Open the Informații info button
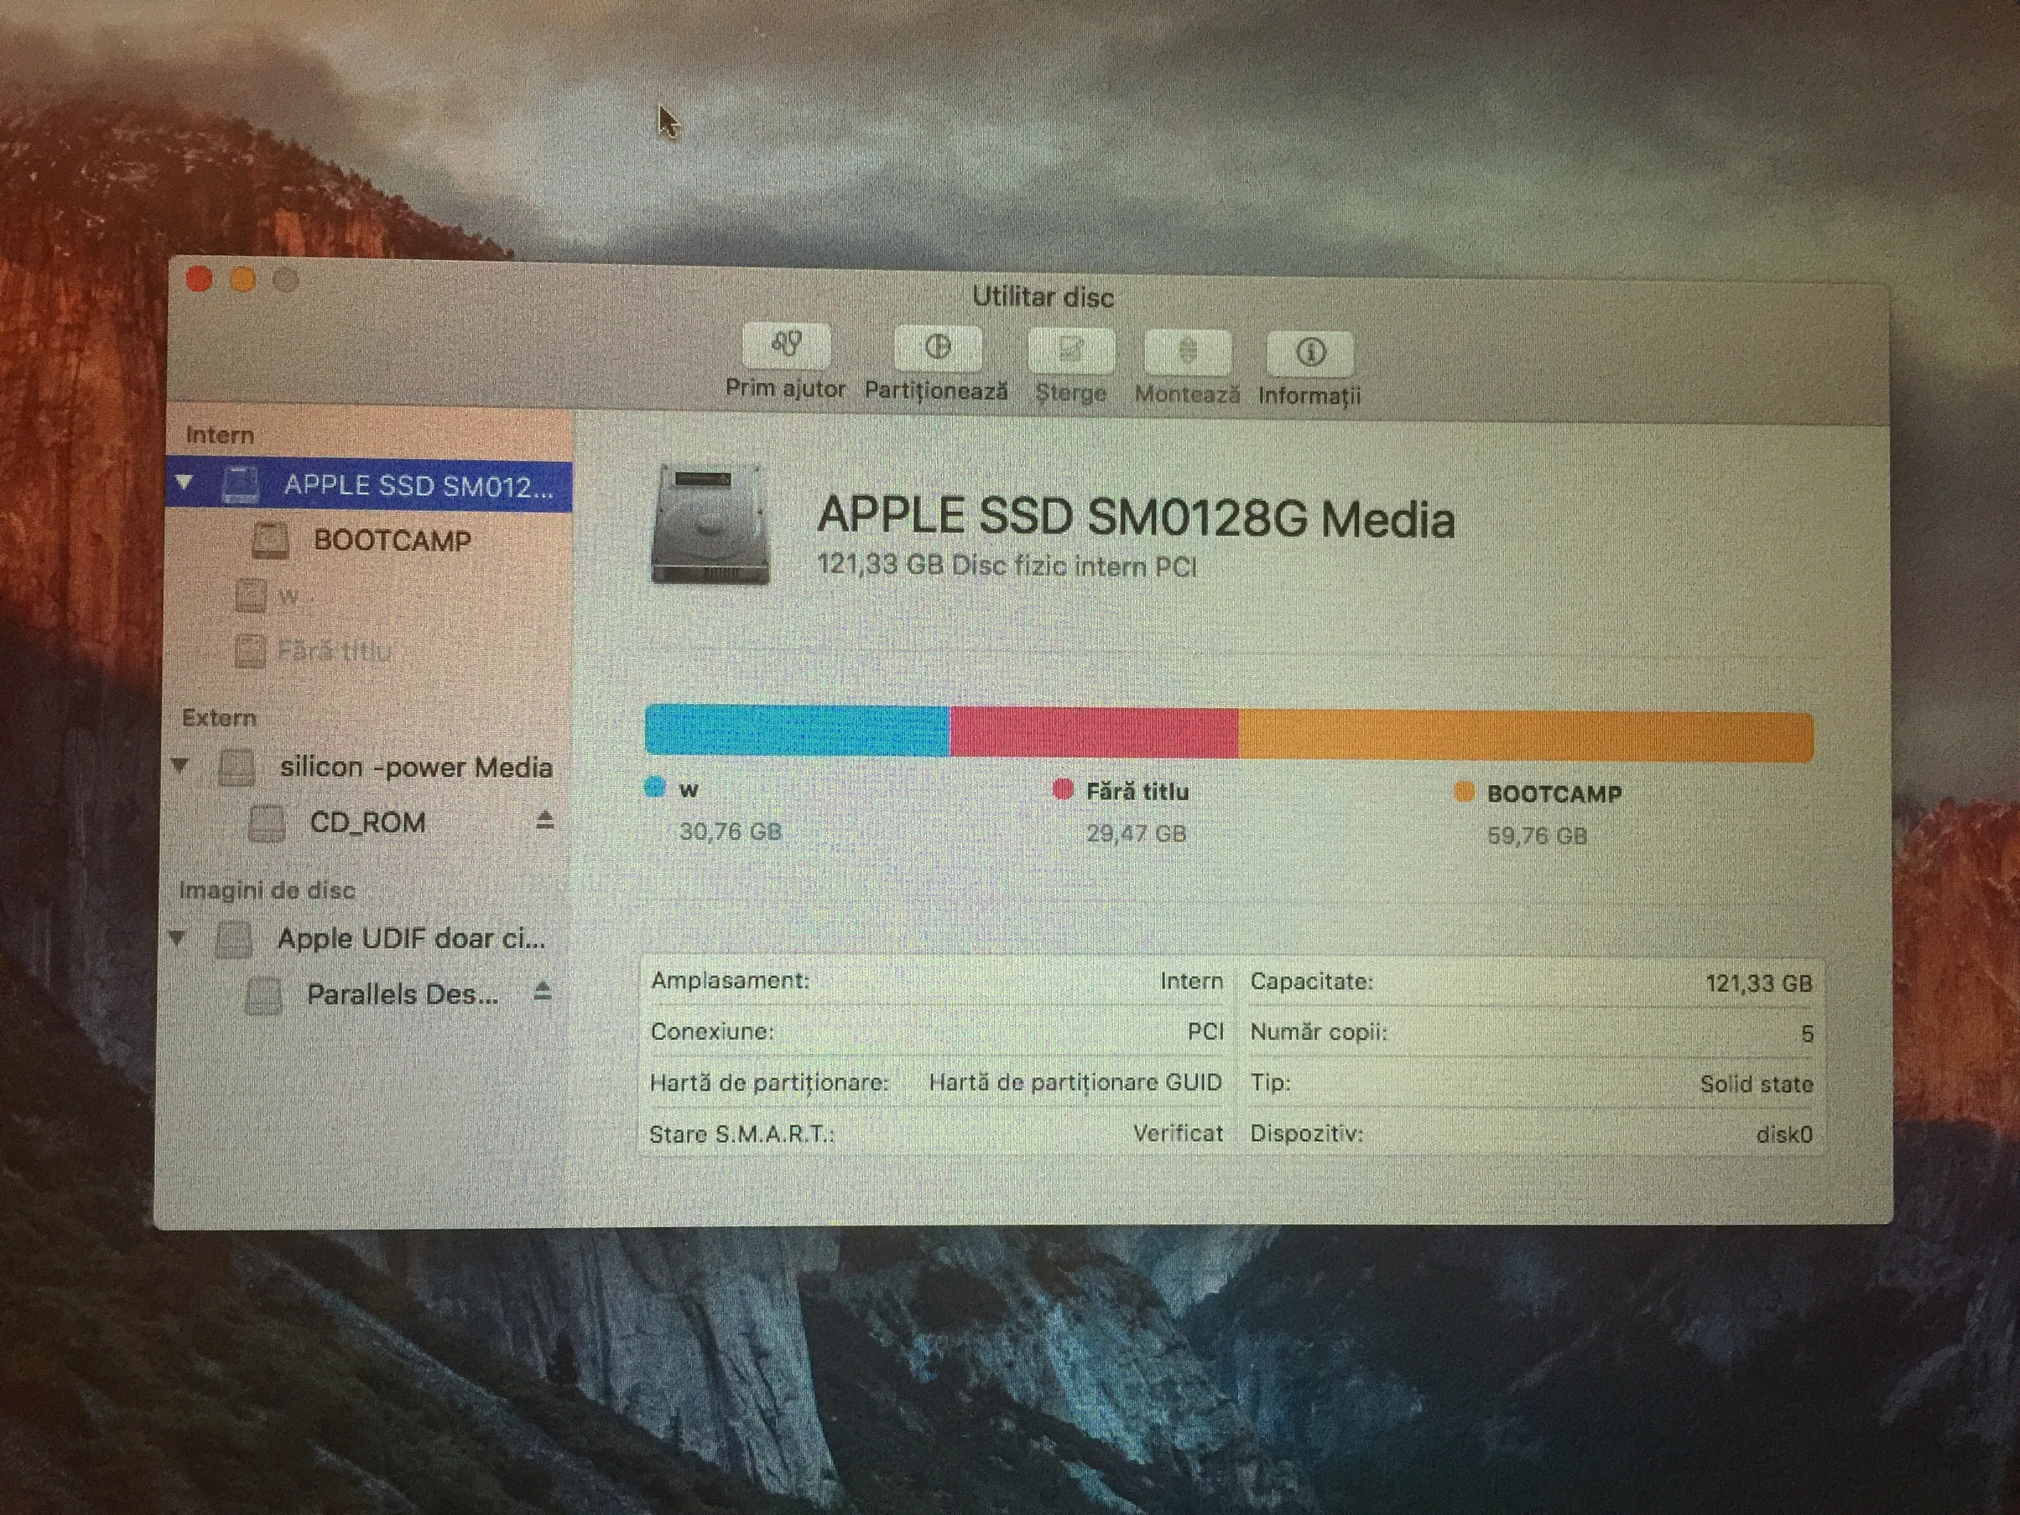 1311,354
